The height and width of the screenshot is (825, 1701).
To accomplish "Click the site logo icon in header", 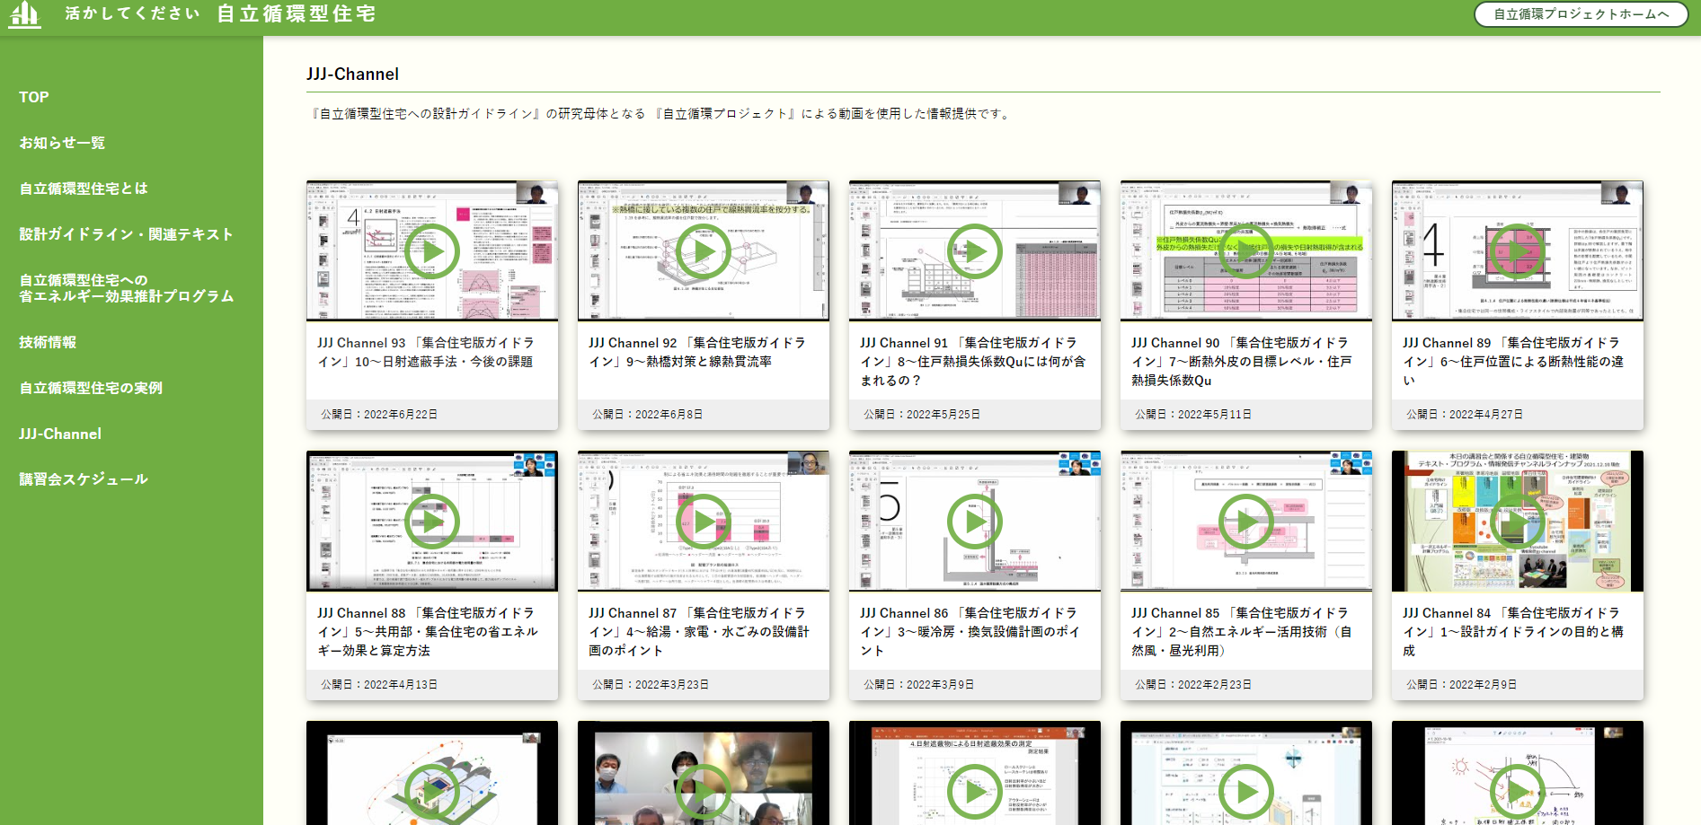I will pyautogui.click(x=25, y=13).
